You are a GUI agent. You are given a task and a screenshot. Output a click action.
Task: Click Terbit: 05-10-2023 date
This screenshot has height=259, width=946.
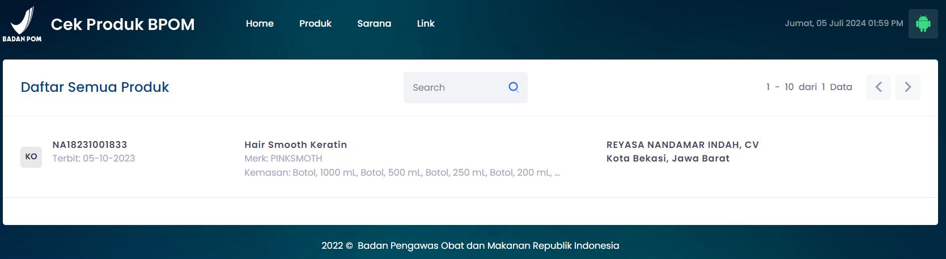click(x=94, y=158)
